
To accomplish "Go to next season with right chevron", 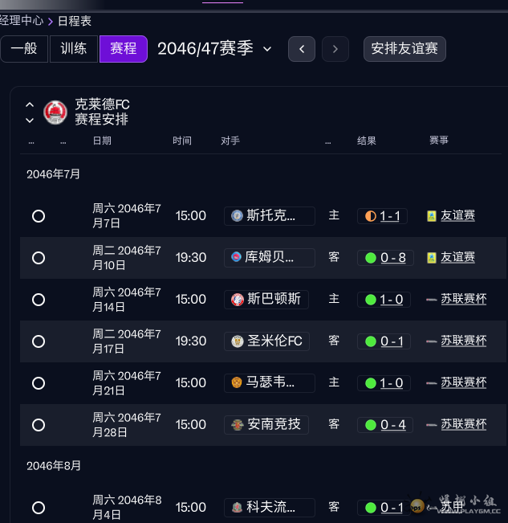I will pyautogui.click(x=335, y=49).
